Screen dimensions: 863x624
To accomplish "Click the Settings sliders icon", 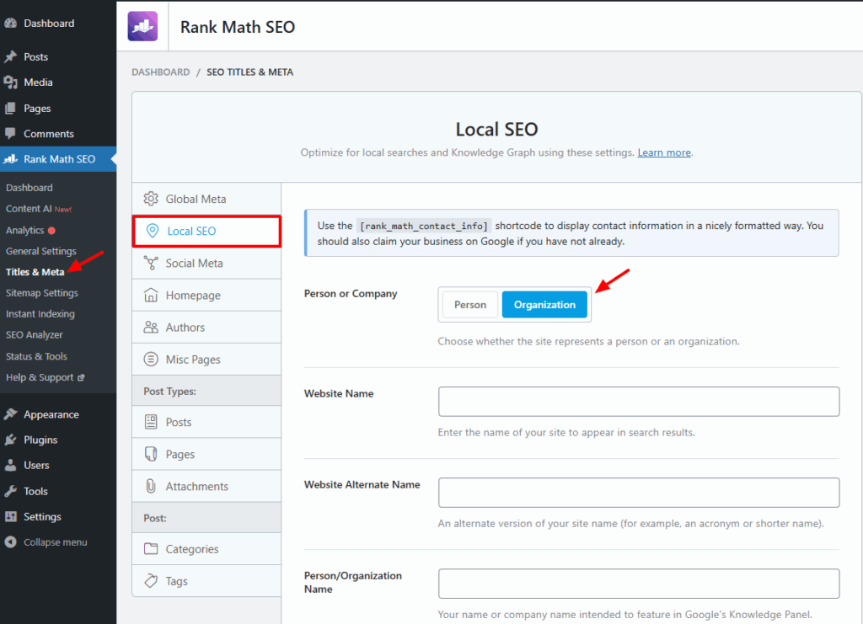I will coord(10,516).
